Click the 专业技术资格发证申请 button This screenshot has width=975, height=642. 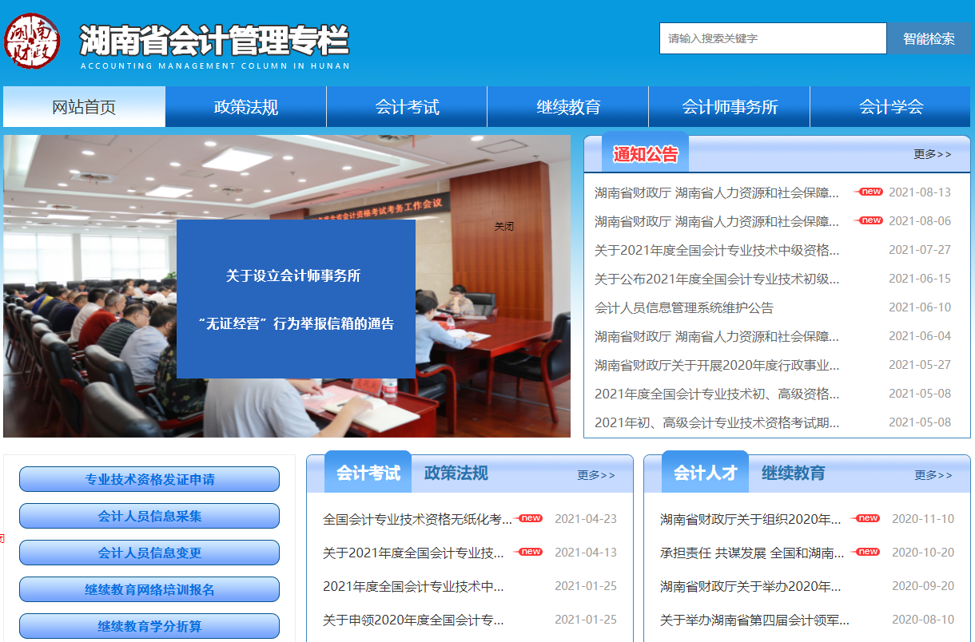149,480
